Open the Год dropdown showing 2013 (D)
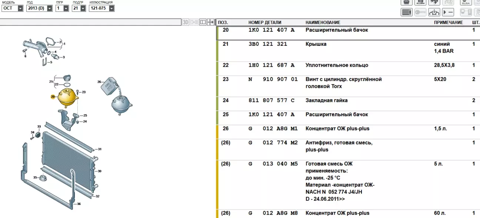 40,8
